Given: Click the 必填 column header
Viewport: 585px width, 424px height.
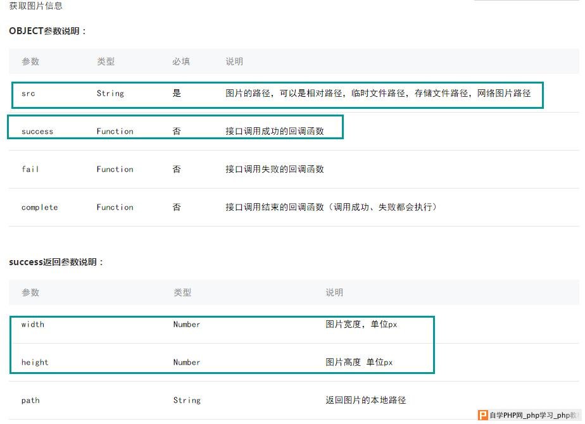Looking at the screenshot, I should click(181, 61).
